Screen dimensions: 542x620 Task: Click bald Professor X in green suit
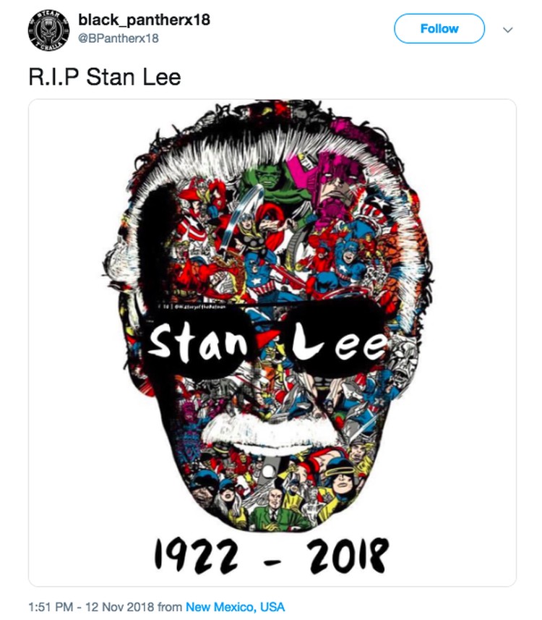(x=274, y=508)
